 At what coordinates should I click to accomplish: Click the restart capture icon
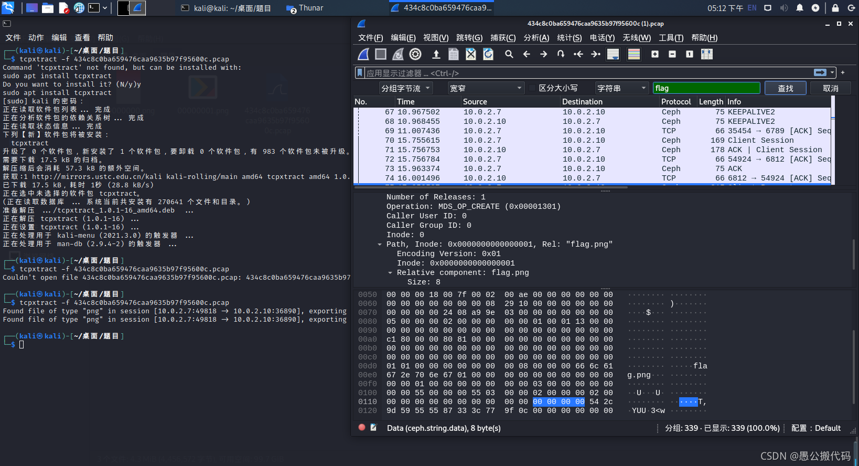pyautogui.click(x=398, y=54)
